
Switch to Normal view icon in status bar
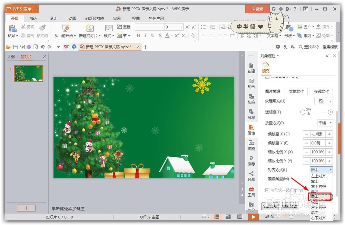click(217, 217)
